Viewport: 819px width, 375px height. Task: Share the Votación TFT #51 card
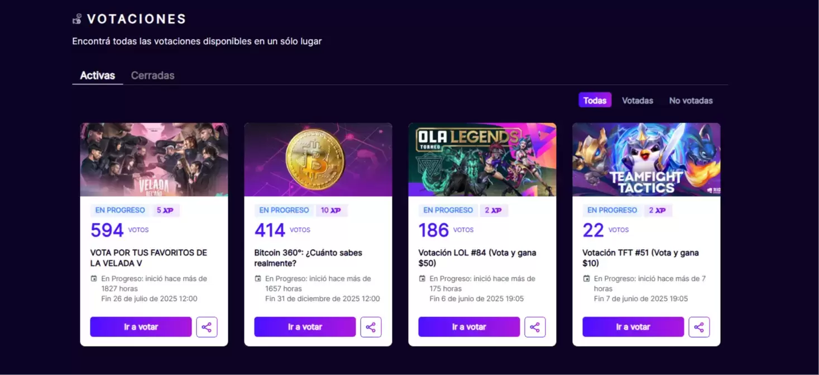[699, 327]
